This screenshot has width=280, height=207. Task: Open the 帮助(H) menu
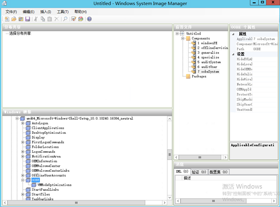(x=80, y=12)
